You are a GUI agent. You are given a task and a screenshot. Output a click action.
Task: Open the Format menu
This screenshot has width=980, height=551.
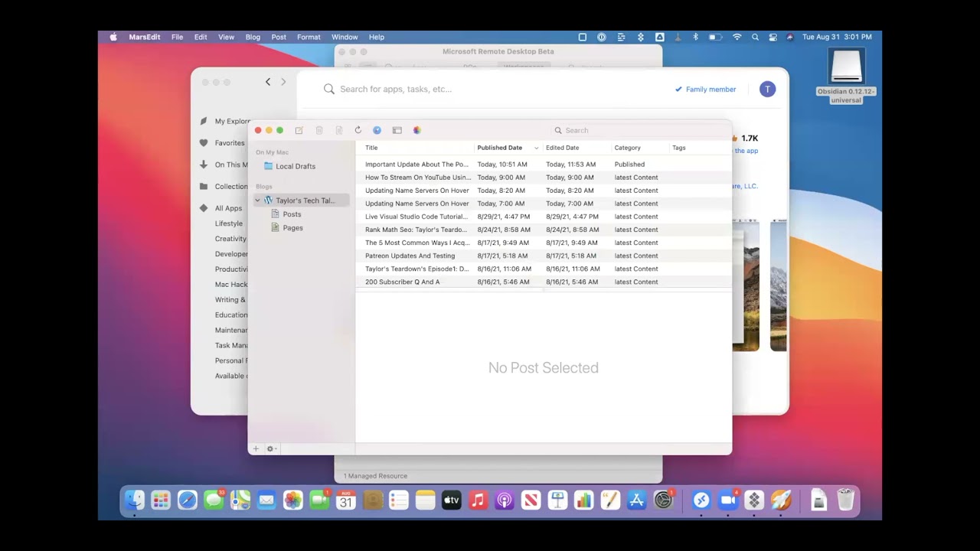coord(309,37)
